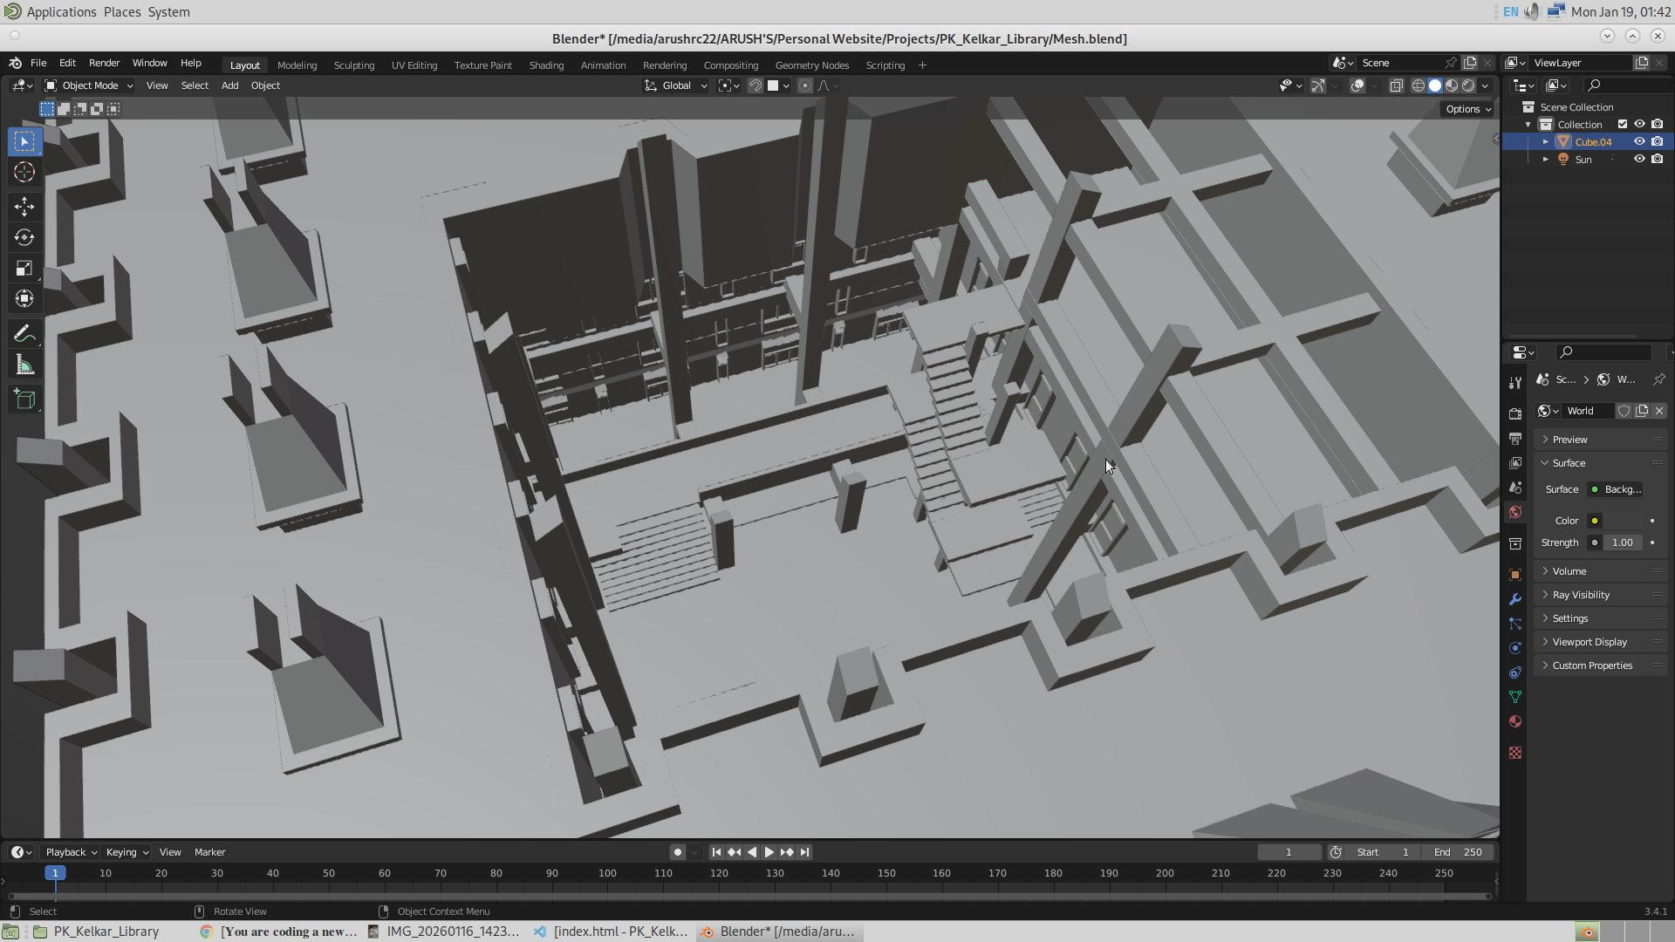1675x942 pixels.
Task: Expand Ray Visibility section
Action: pyautogui.click(x=1581, y=595)
